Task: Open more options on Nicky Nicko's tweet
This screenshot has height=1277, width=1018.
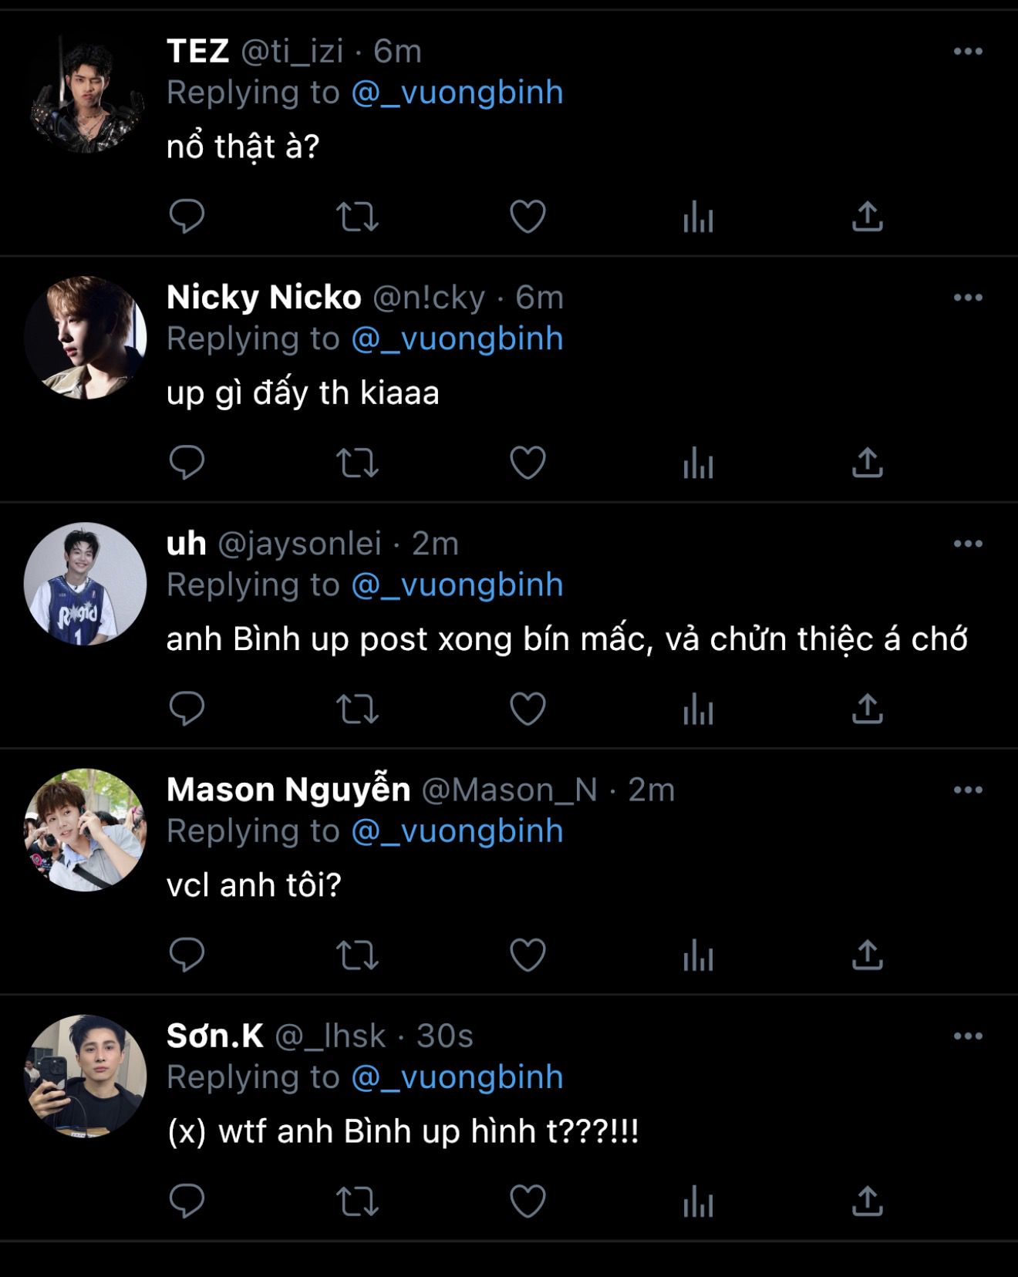Action: (x=968, y=298)
